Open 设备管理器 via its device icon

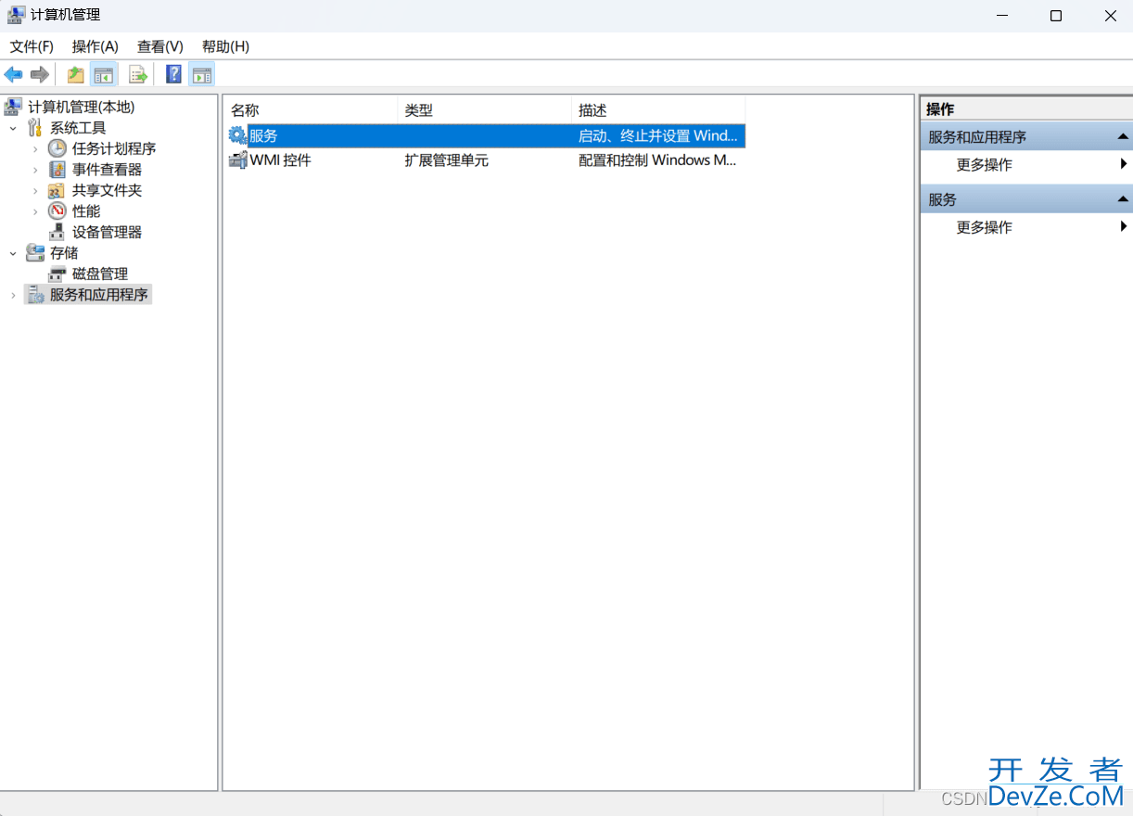pos(57,232)
